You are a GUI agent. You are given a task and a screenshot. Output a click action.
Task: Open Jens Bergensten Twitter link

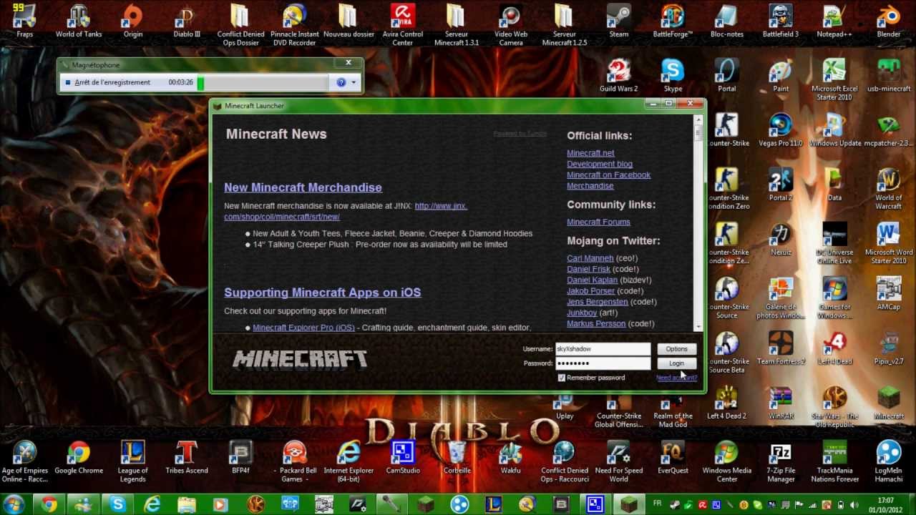pos(598,302)
